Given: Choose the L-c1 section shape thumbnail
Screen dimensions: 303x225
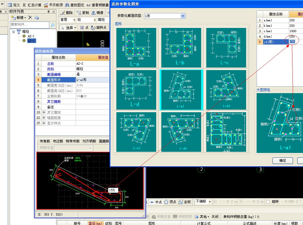Looking at the screenshot, I should [x=136, y=132].
